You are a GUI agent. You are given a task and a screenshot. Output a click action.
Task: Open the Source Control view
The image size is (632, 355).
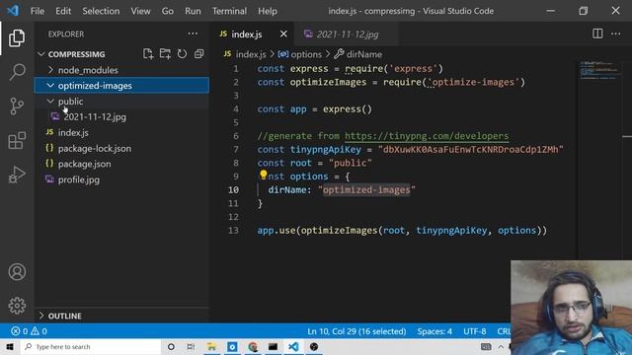(x=17, y=106)
